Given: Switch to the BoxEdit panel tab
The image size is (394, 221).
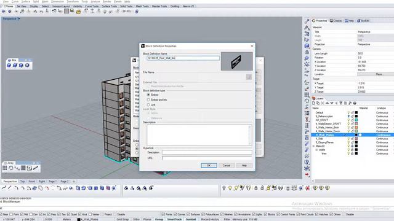Looking at the screenshot, I should pos(363,21).
